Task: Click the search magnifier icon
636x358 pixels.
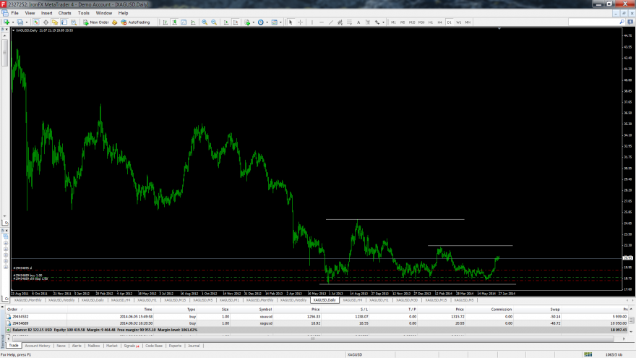Action: pos(622,22)
